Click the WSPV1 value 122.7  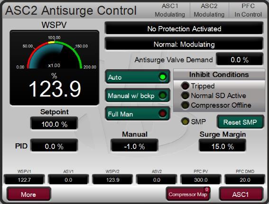click(x=24, y=180)
